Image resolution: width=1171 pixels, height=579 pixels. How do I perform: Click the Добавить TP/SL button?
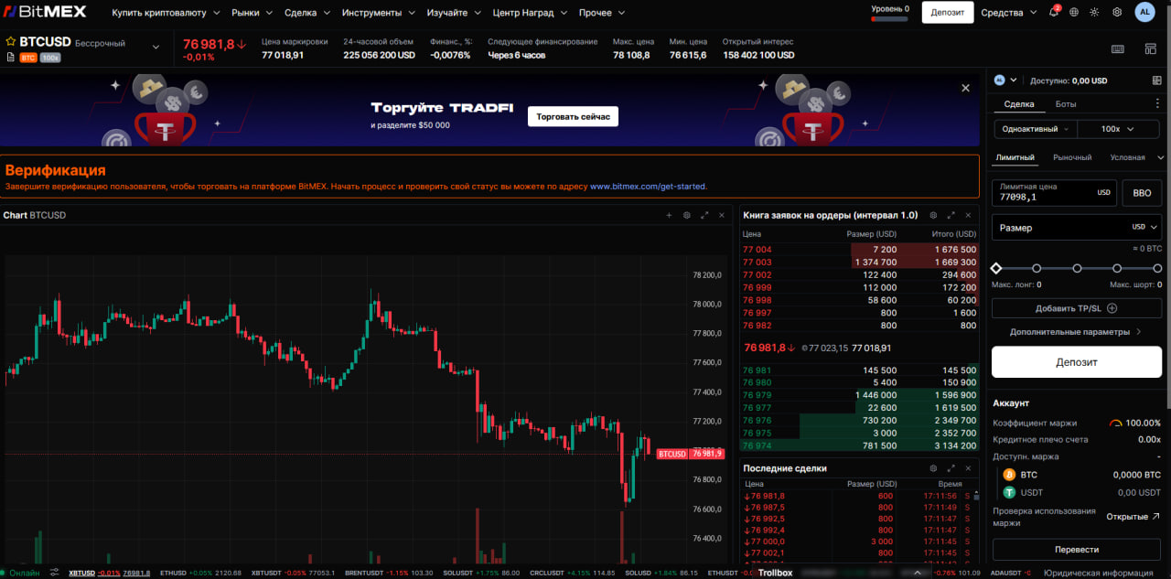coord(1077,308)
